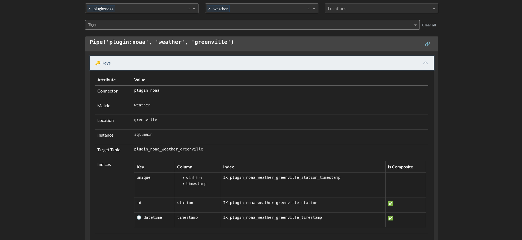Click the Index column header
The height and width of the screenshot is (240, 522).
point(228,167)
